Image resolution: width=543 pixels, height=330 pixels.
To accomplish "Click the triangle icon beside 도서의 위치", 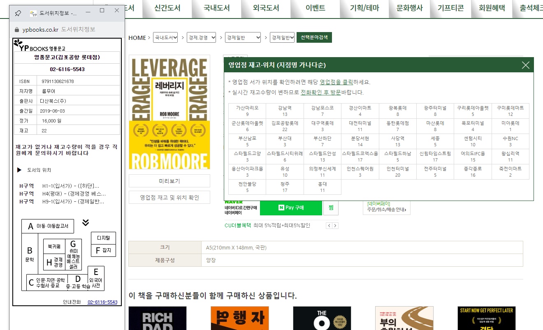I will point(19,170).
